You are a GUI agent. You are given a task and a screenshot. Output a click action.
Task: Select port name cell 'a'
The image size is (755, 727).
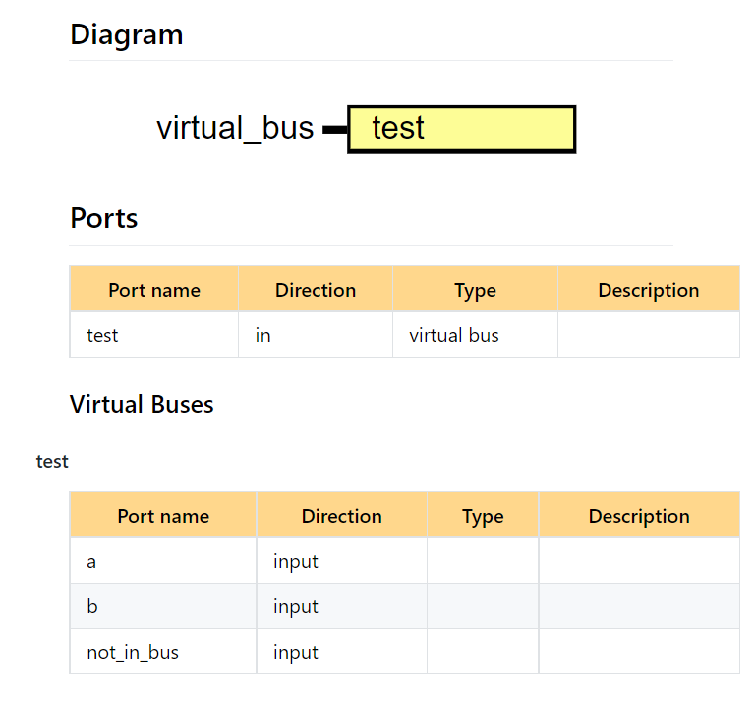163,561
